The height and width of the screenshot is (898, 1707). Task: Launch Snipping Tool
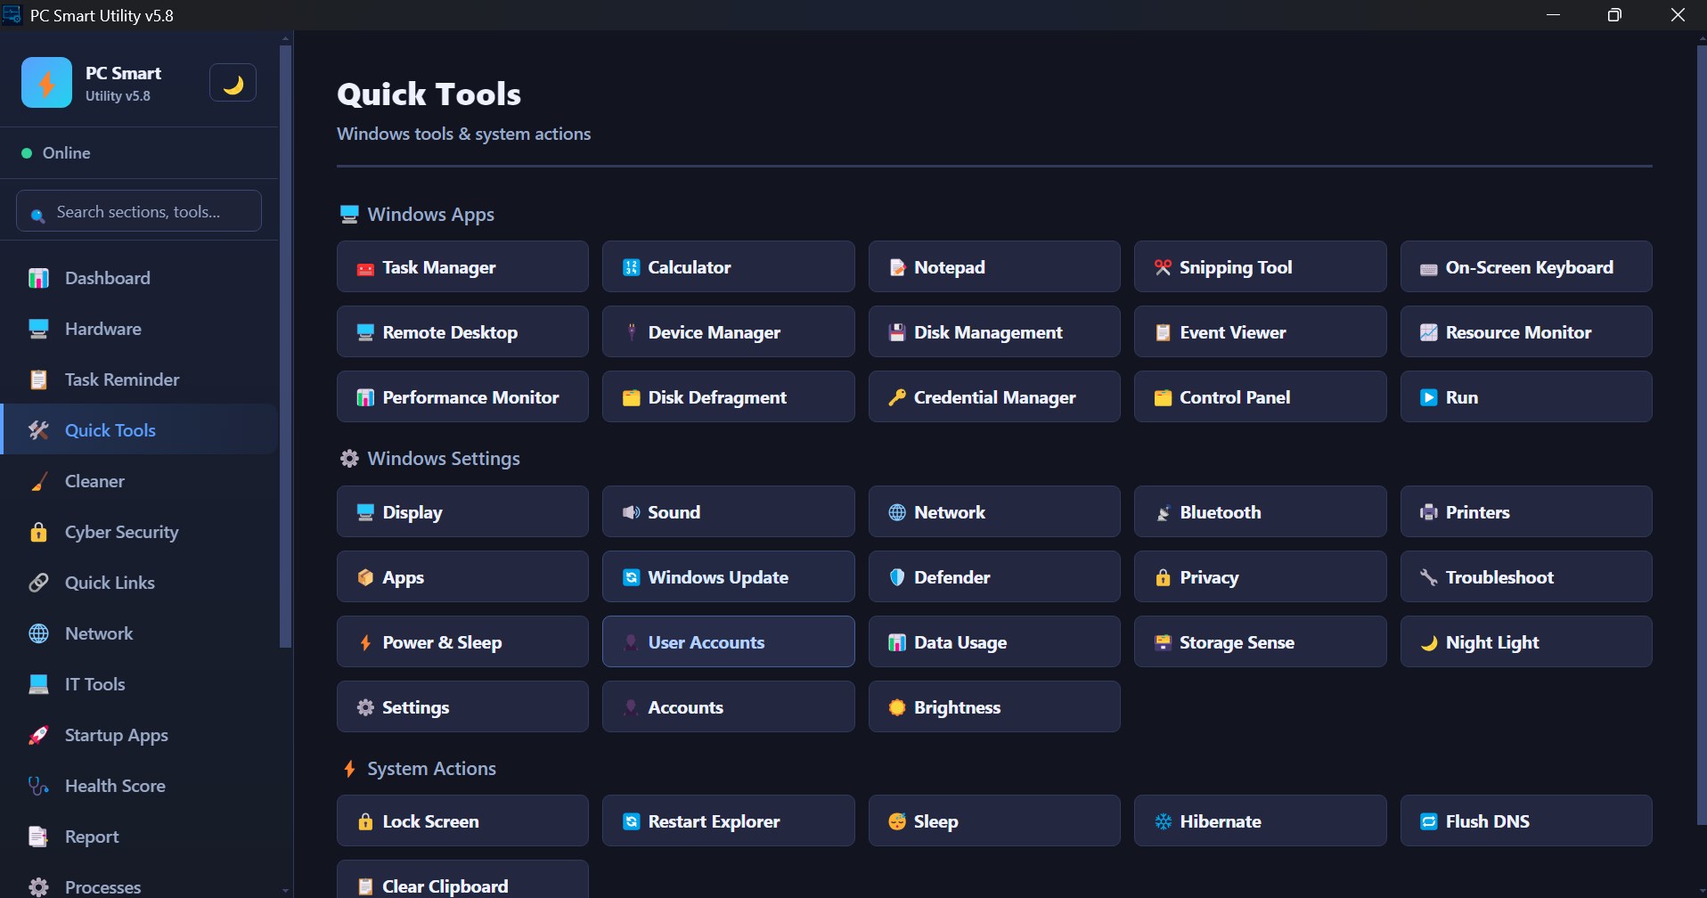1260,266
